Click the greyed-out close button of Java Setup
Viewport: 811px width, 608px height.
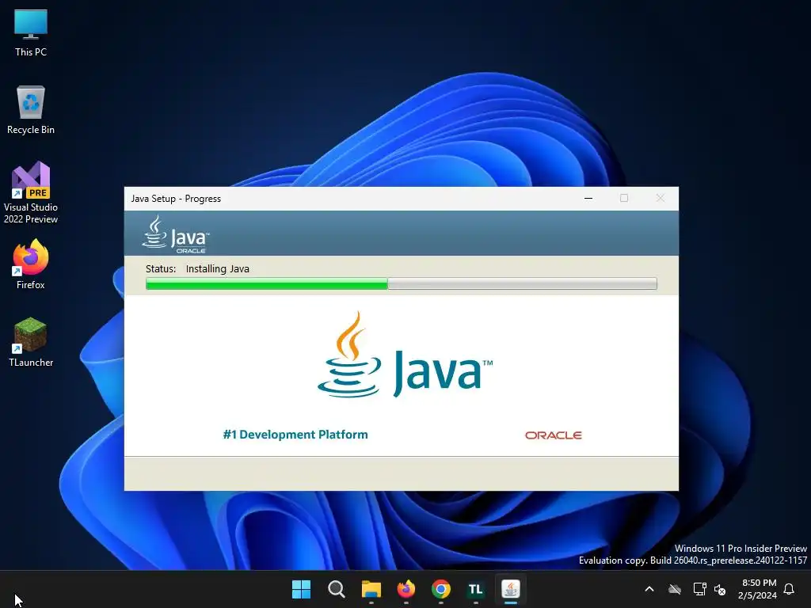(660, 198)
